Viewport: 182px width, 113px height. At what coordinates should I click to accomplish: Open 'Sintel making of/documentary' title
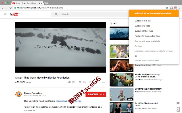coord(148,89)
